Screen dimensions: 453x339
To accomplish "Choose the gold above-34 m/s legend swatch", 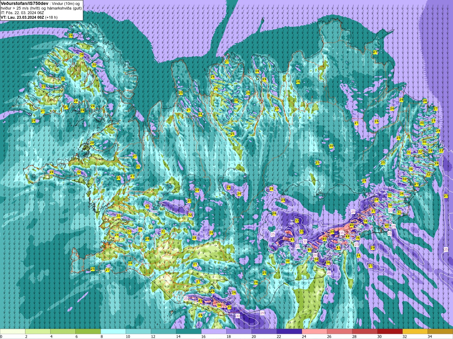I will [x=440, y=332].
